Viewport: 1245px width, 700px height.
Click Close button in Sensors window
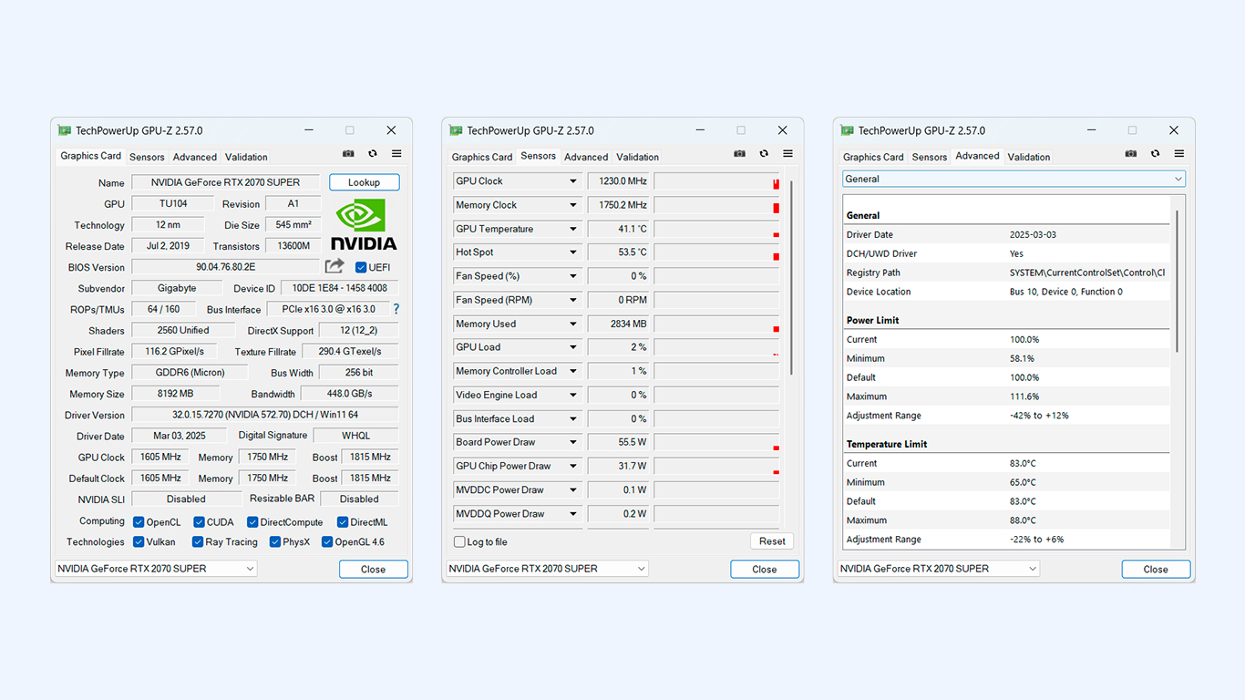765,569
